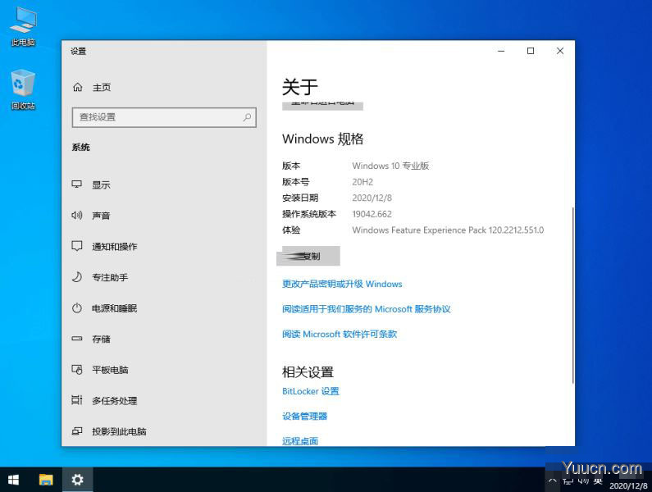652x492 pixels.
Task: Open 远程桌面 link
Action: click(x=300, y=441)
